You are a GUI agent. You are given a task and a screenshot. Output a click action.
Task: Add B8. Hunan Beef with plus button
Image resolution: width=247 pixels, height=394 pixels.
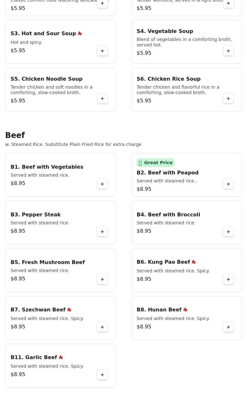point(228,327)
